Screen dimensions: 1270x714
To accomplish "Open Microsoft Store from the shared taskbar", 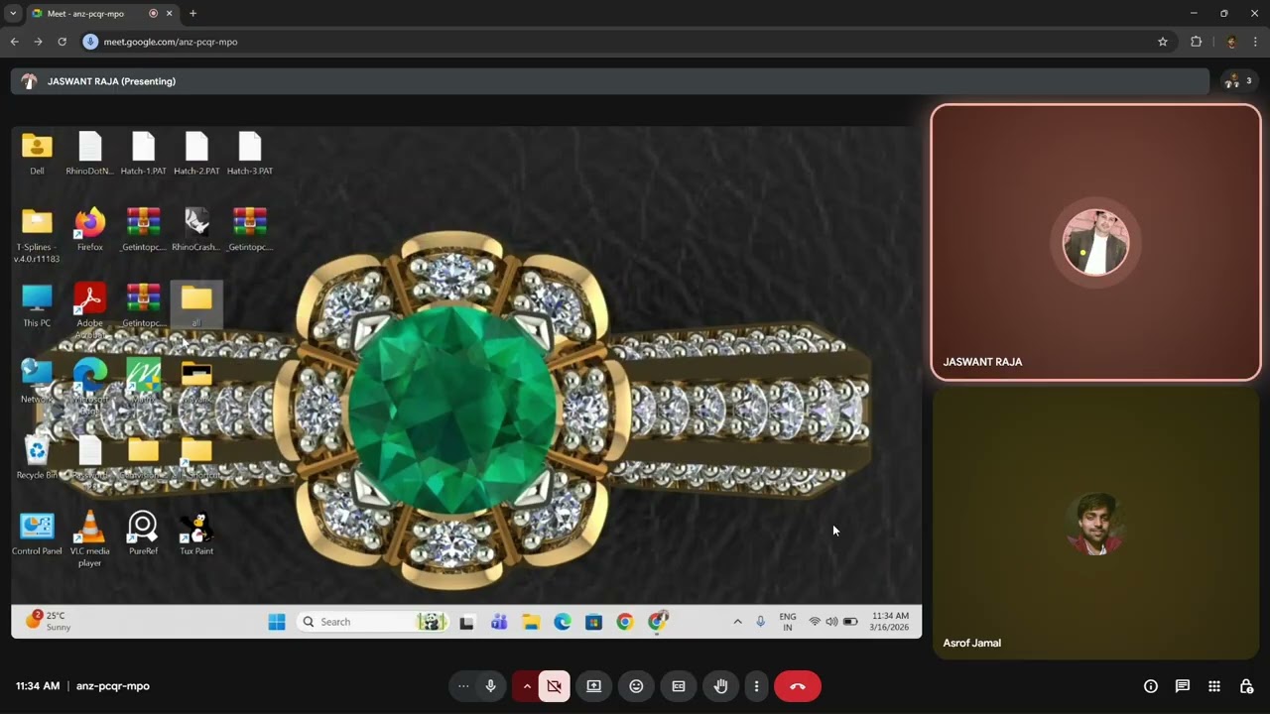I will 593,622.
